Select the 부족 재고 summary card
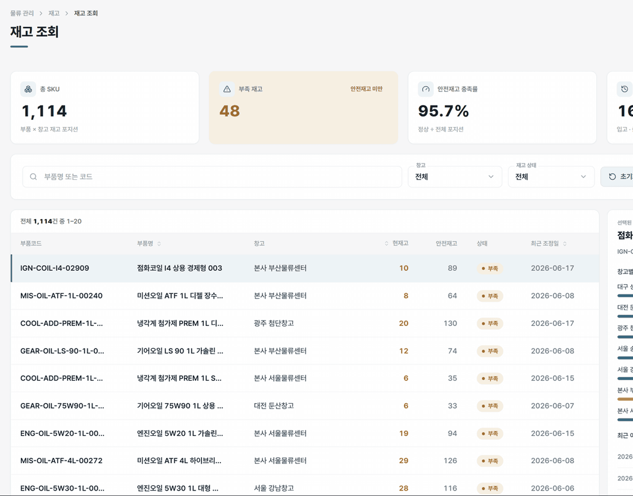633x496 pixels. click(304, 107)
